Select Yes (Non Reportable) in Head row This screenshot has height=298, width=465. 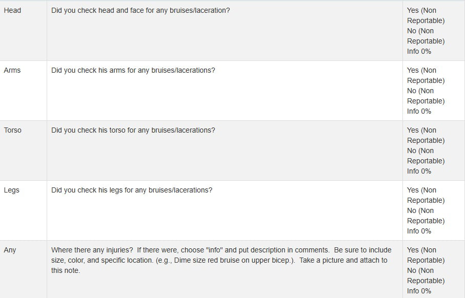coord(426,15)
